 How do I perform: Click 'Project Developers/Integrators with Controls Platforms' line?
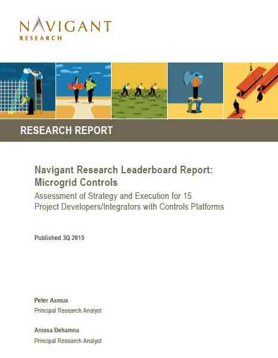129,207
